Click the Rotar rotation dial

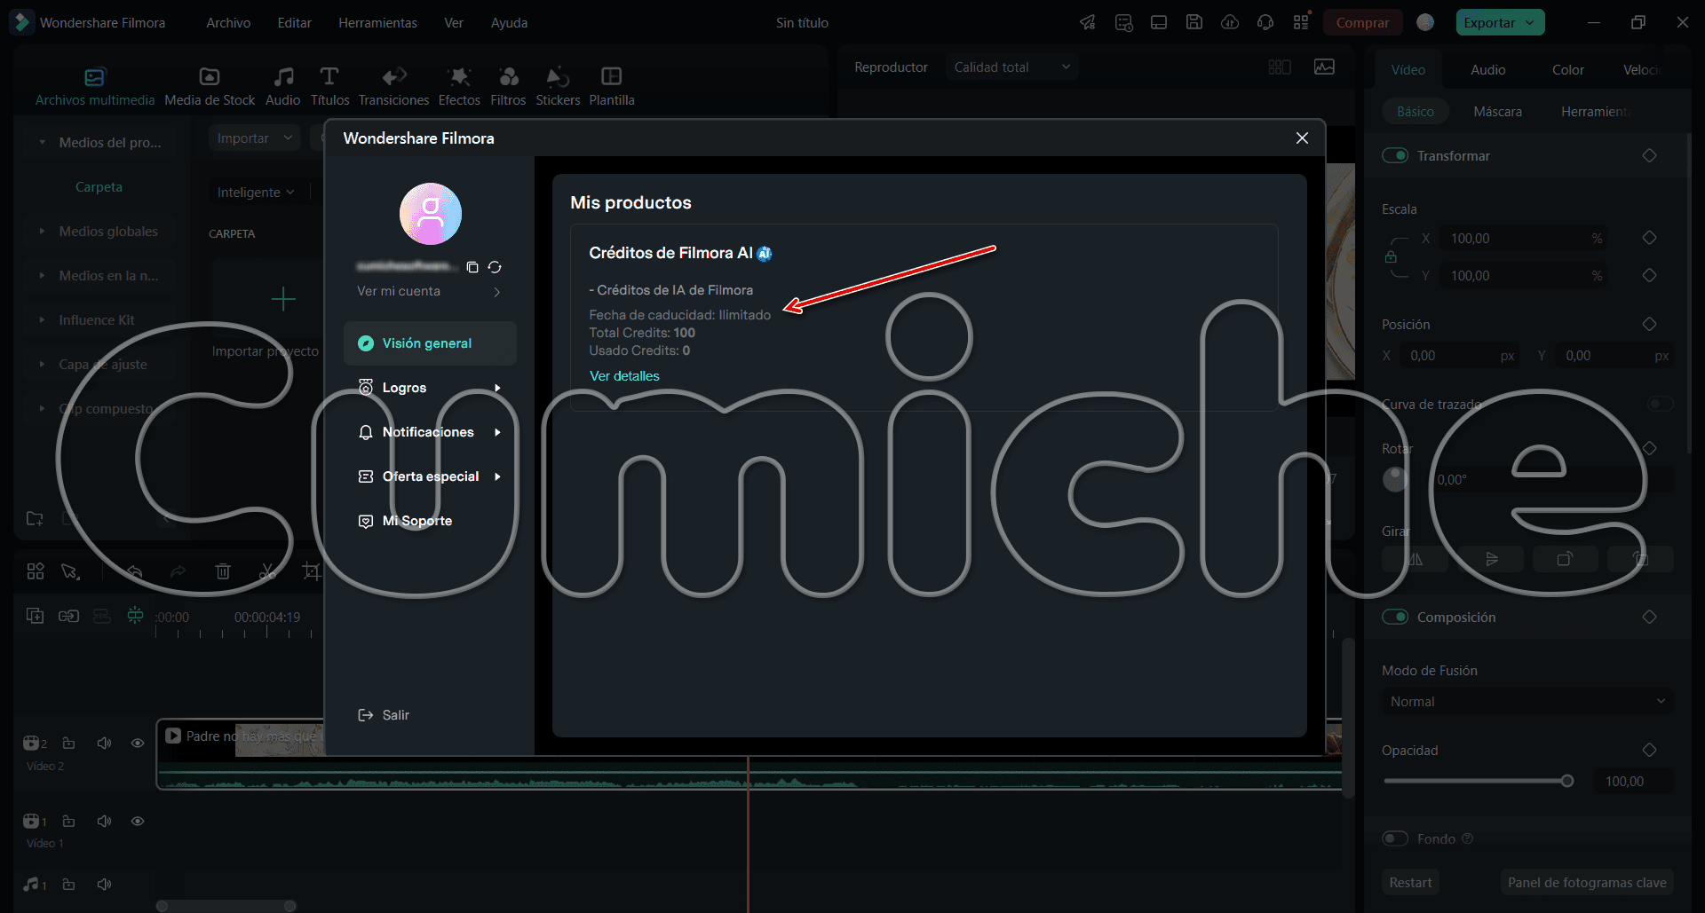coord(1395,479)
